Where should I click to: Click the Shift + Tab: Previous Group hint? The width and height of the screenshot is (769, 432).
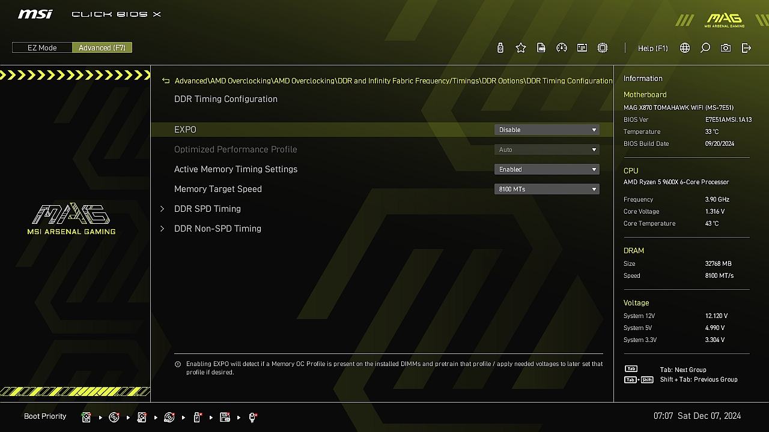coord(699,379)
